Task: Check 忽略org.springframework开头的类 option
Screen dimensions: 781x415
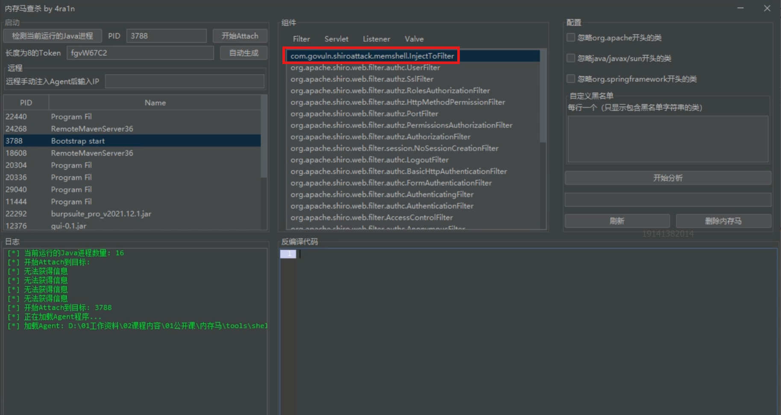Action: [x=571, y=79]
